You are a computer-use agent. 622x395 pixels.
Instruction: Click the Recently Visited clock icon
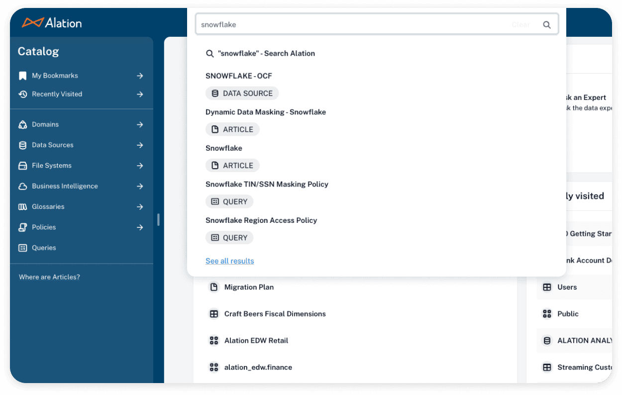click(x=22, y=94)
